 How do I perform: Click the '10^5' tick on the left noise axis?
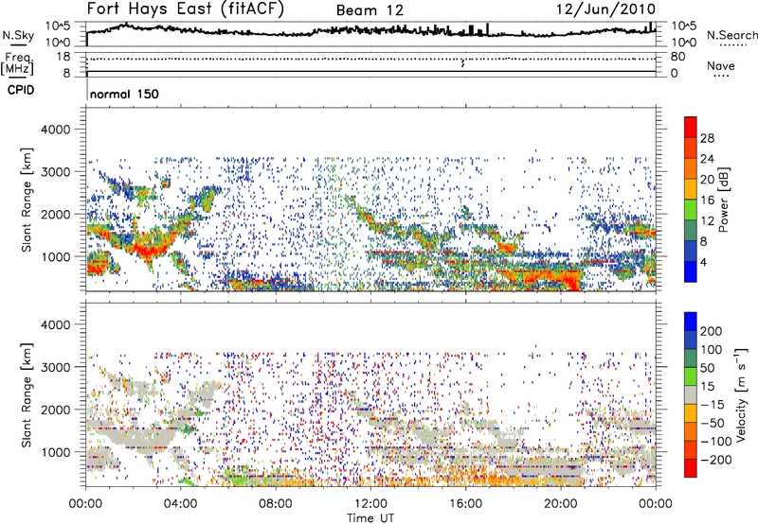[x=58, y=26]
